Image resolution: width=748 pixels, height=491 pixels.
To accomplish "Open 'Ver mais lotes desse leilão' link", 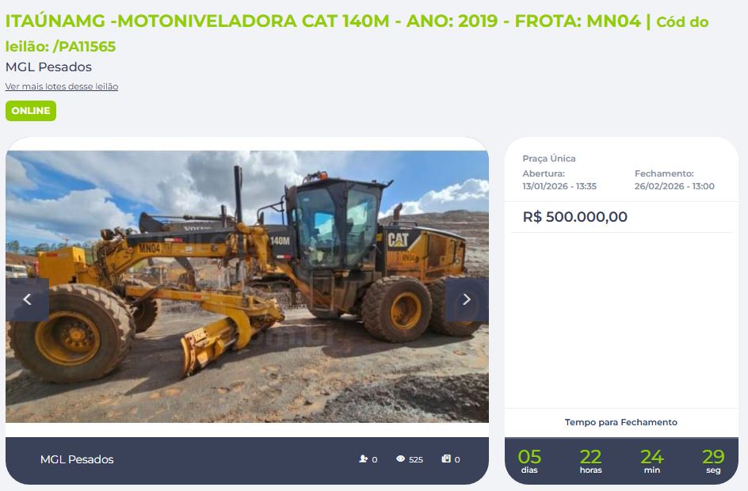I will click(x=62, y=86).
